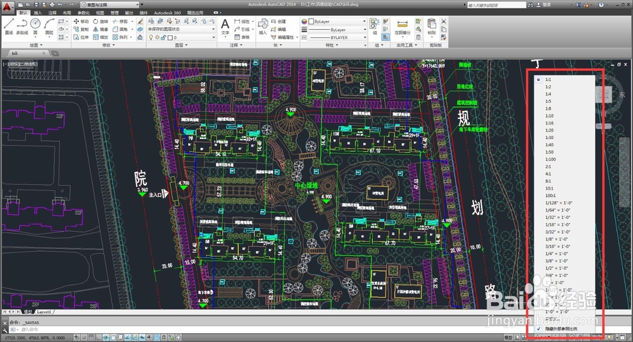Click the Plot/print icon in quick access toolbar
Screen dimensions: 633x342
tap(52, 4)
